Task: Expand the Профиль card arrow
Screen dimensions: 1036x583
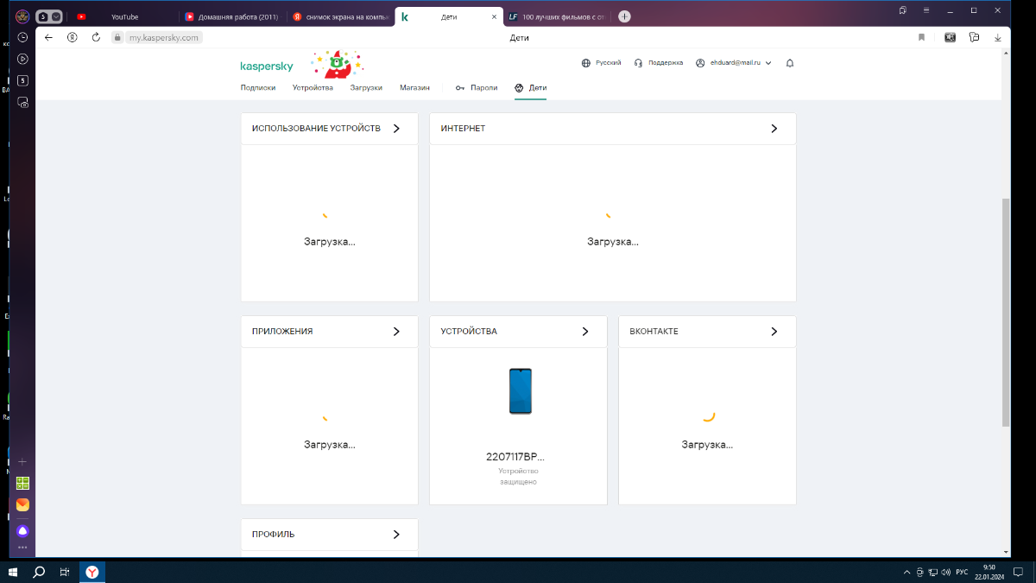Action: tap(396, 534)
